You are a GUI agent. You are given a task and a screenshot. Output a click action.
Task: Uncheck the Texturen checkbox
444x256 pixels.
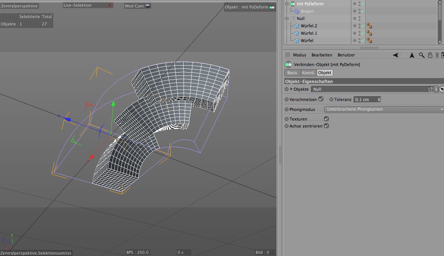(x=326, y=119)
